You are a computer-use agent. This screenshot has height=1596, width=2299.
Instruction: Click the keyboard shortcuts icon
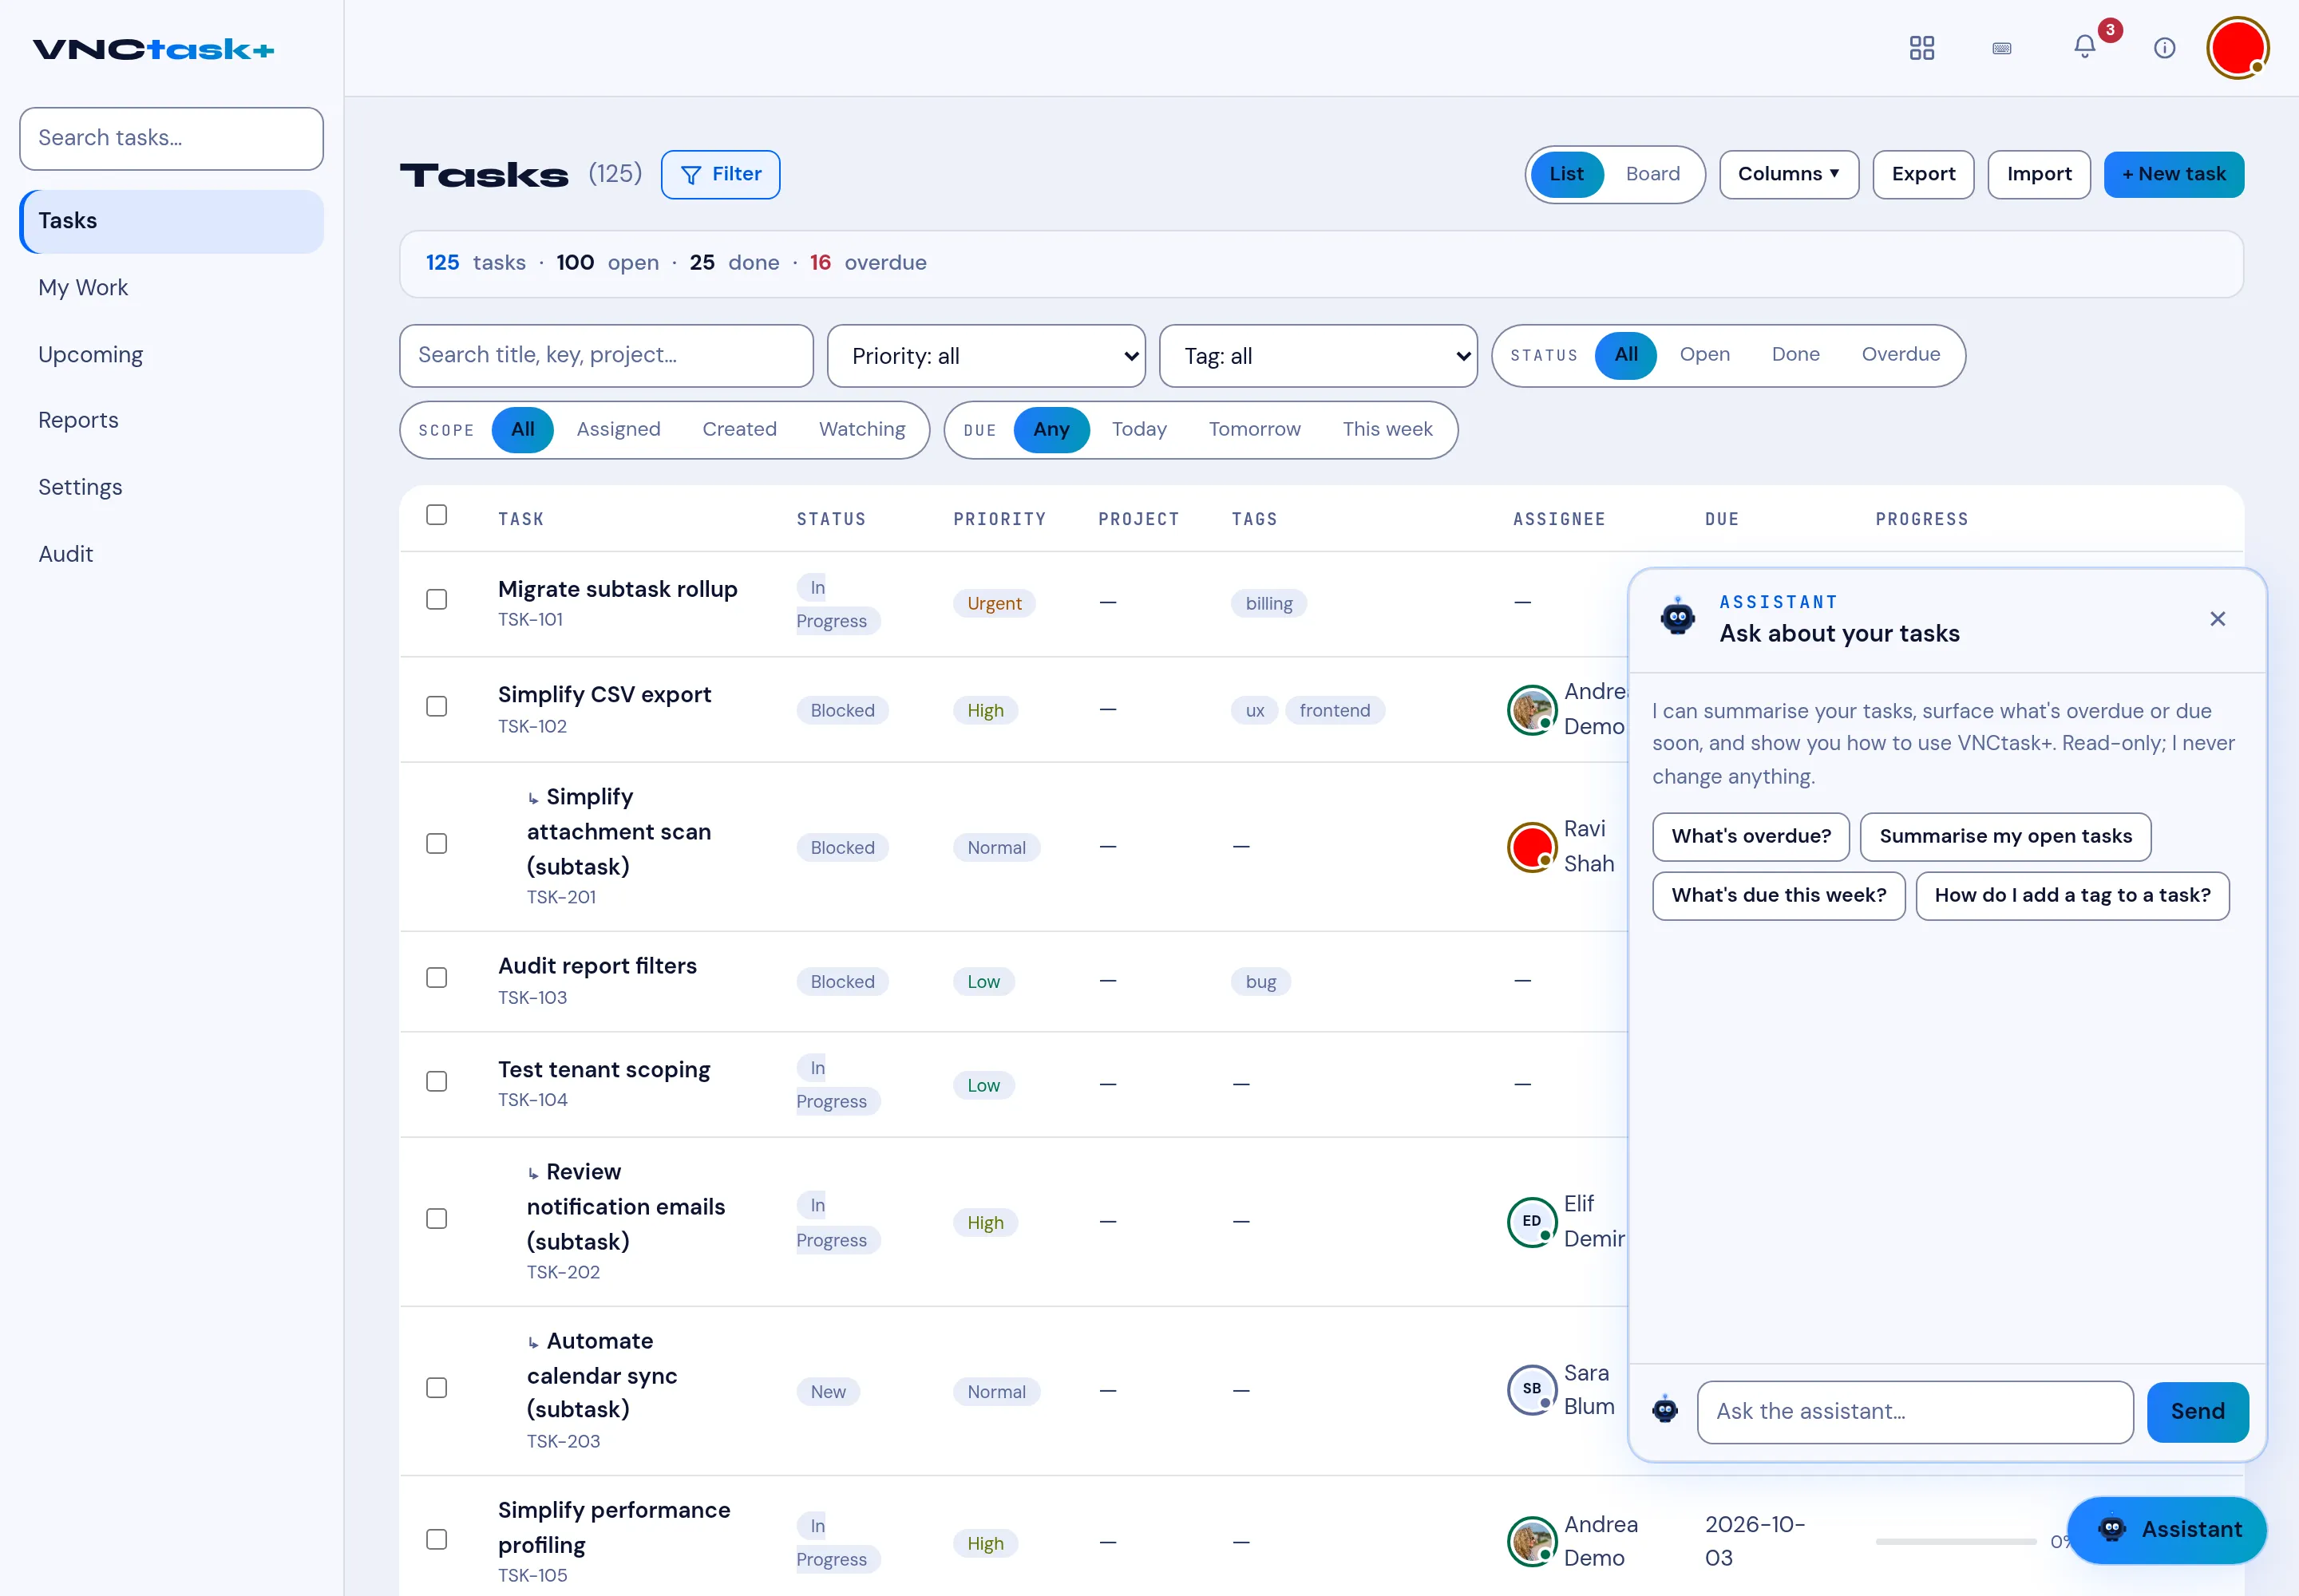[x=2002, y=48]
